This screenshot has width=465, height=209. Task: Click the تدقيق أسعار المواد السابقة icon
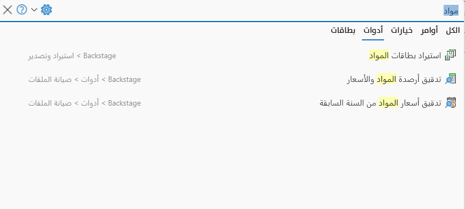(x=450, y=103)
